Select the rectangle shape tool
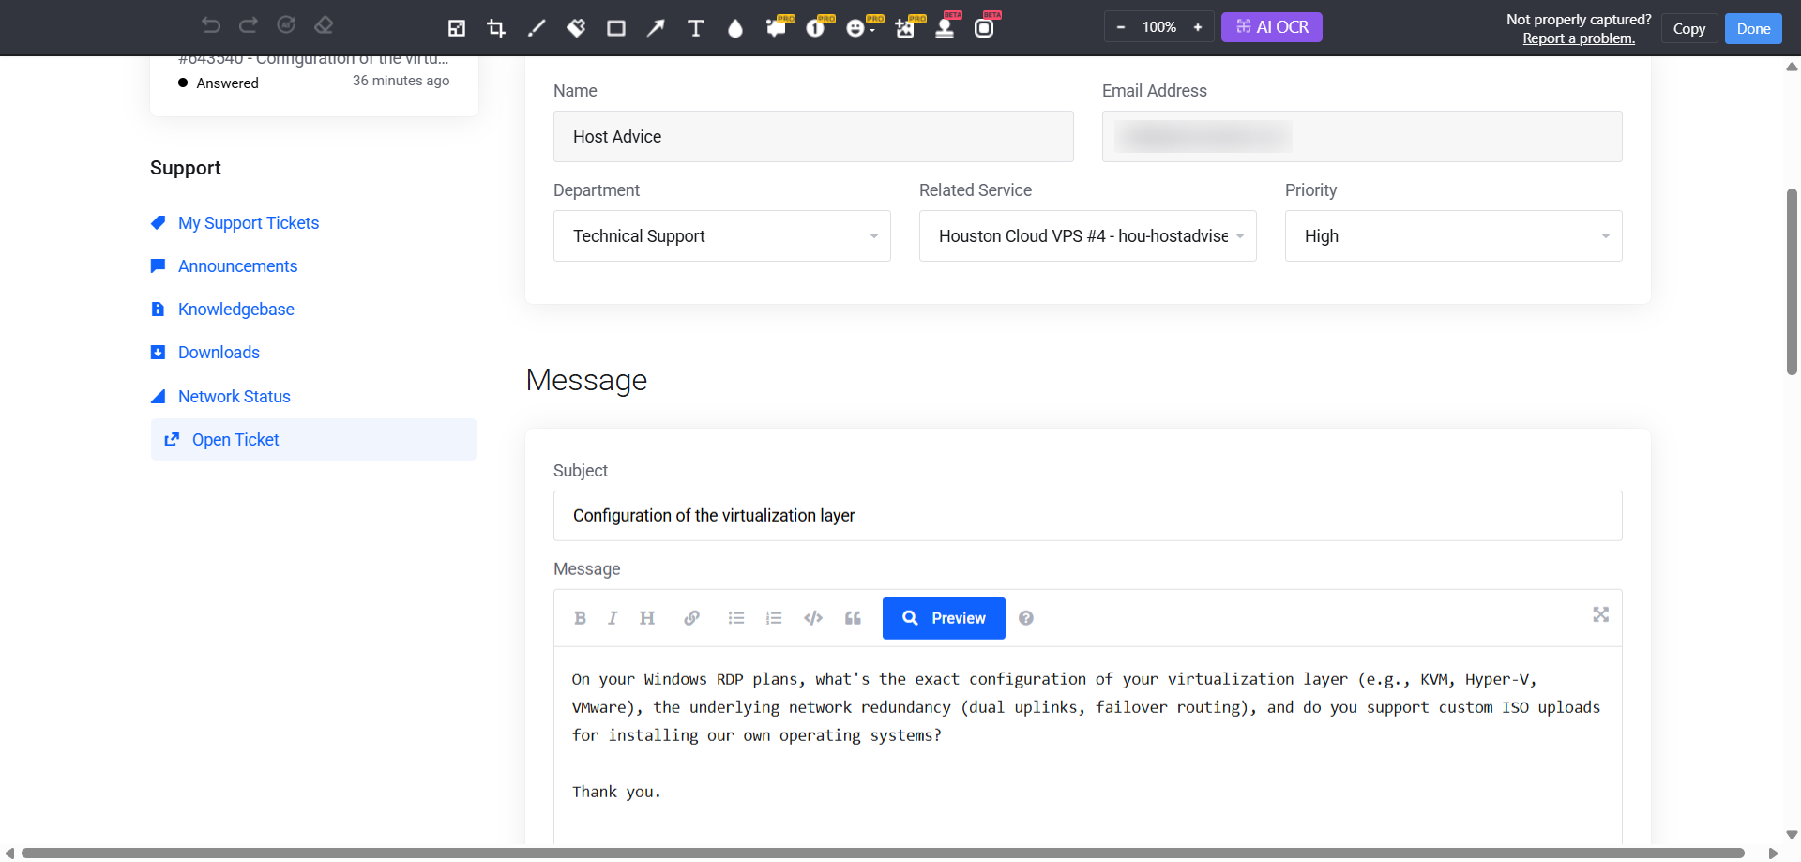This screenshot has height=862, width=1801. pos(616,28)
